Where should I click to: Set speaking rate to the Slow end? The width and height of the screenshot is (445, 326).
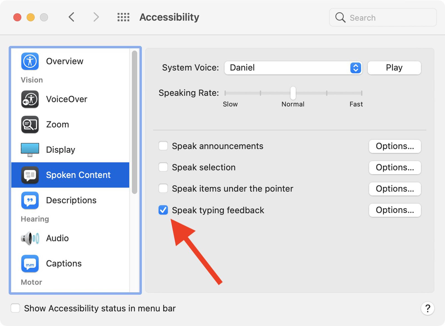coord(225,93)
